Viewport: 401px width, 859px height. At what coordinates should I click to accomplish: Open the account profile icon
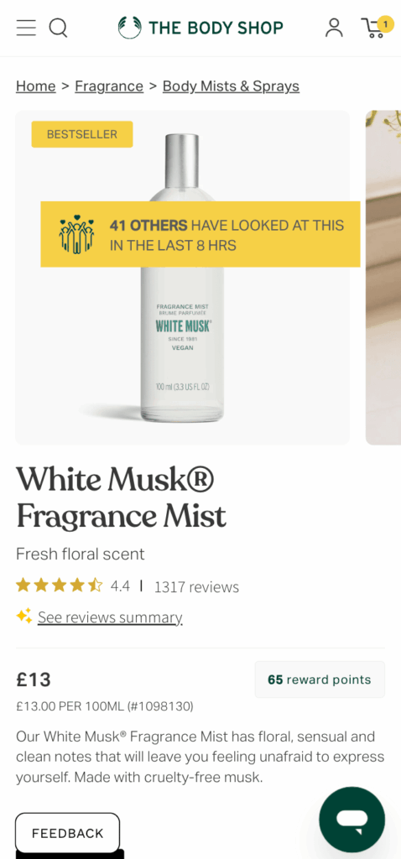334,27
